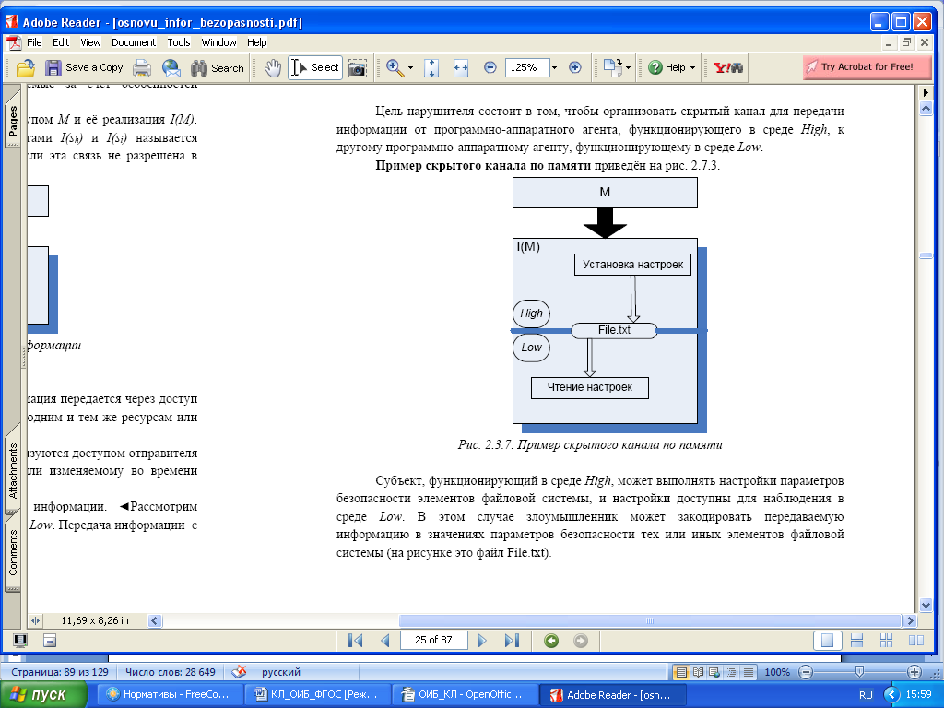Click the Zoom In plus button

[575, 67]
